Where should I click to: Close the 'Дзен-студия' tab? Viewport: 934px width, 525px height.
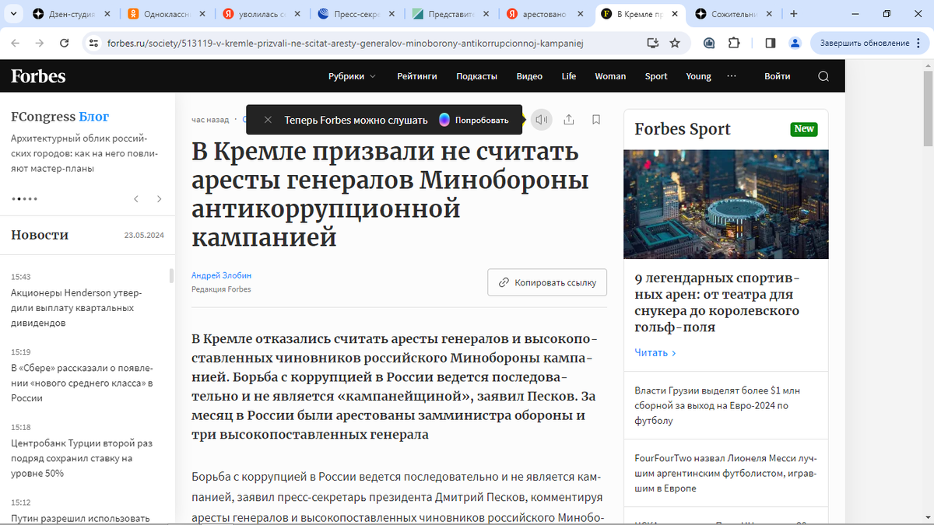point(106,14)
